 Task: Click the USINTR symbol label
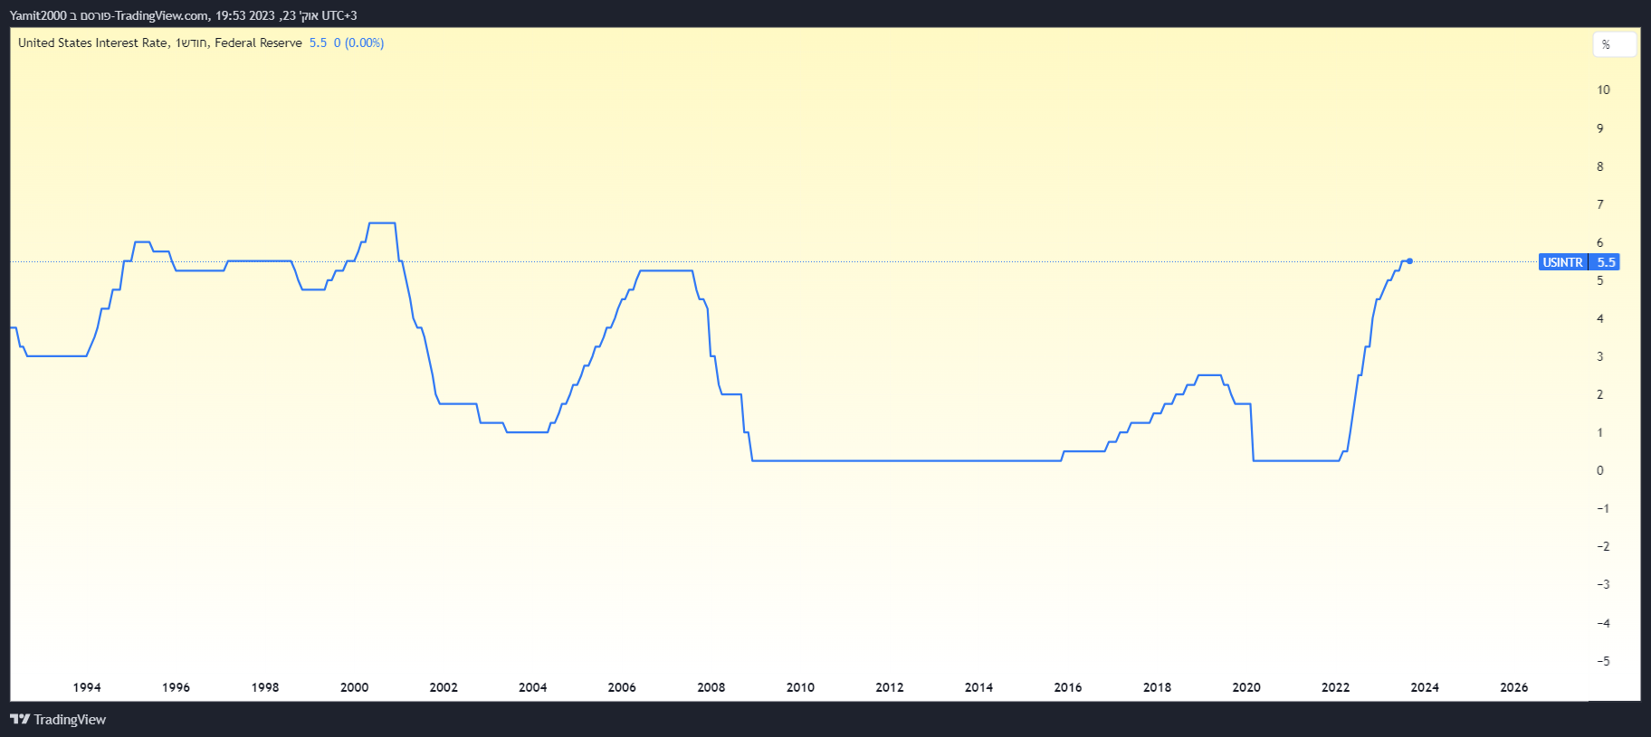[x=1562, y=262]
